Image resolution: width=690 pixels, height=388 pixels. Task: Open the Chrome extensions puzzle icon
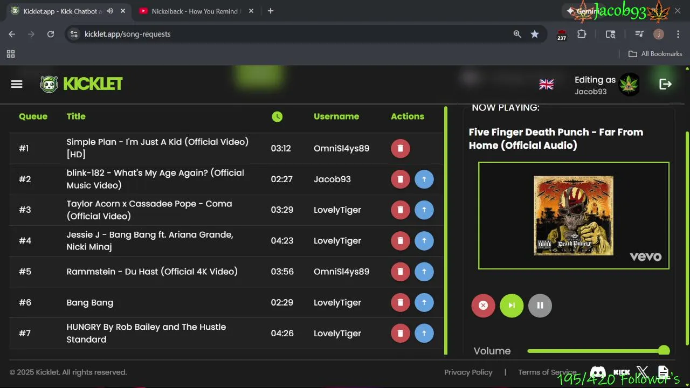582,34
